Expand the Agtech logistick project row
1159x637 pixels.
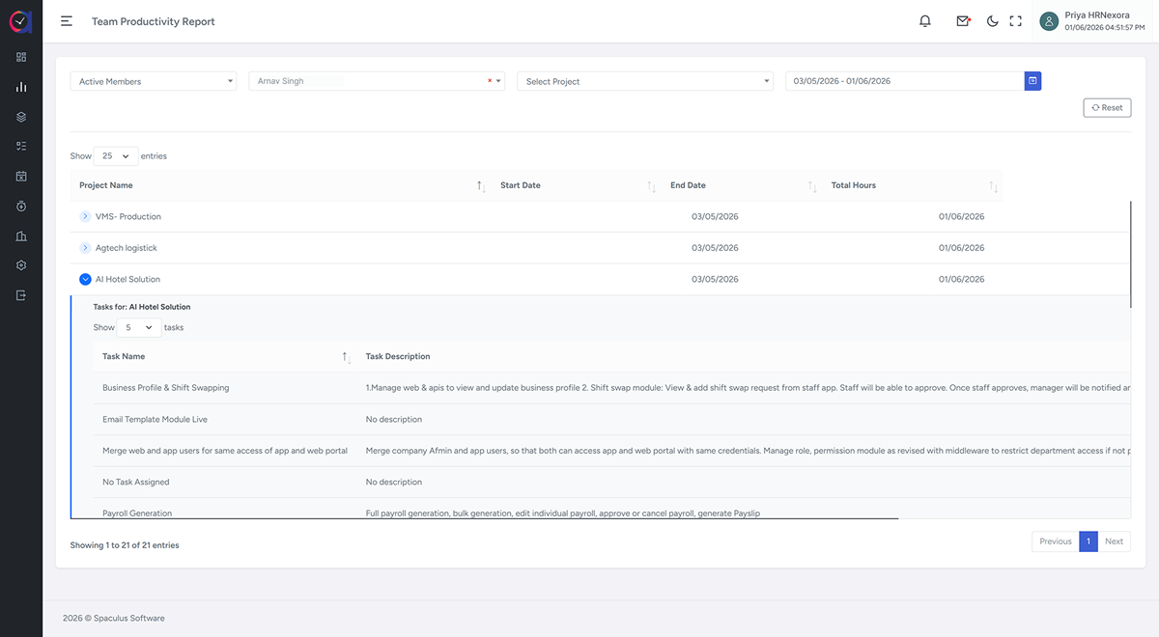click(x=85, y=248)
